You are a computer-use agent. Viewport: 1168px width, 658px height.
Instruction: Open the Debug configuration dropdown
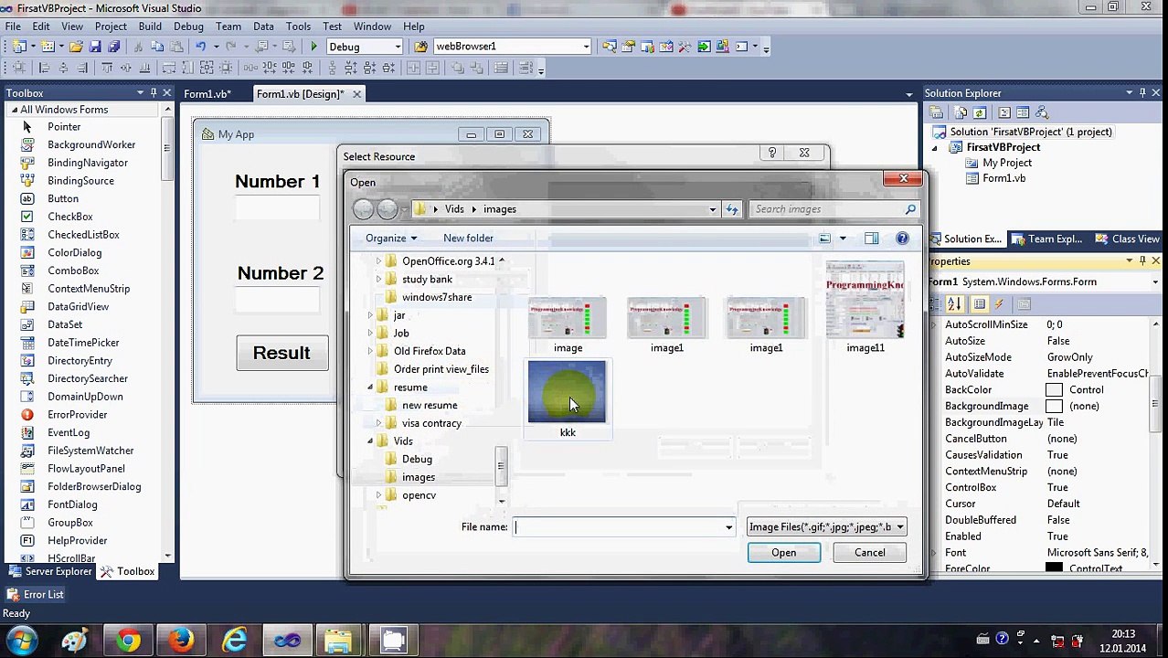click(x=398, y=47)
